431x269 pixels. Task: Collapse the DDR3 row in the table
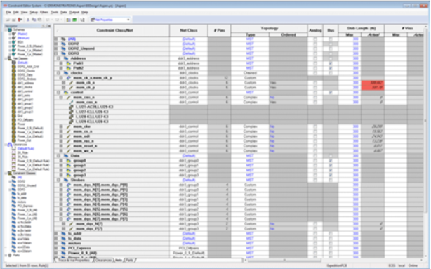[x=56, y=53]
